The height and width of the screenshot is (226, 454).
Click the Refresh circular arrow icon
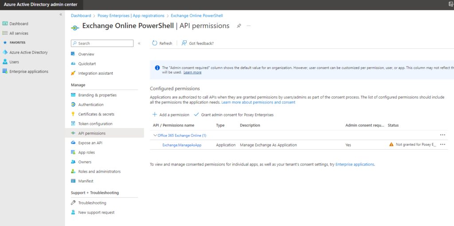click(x=155, y=43)
